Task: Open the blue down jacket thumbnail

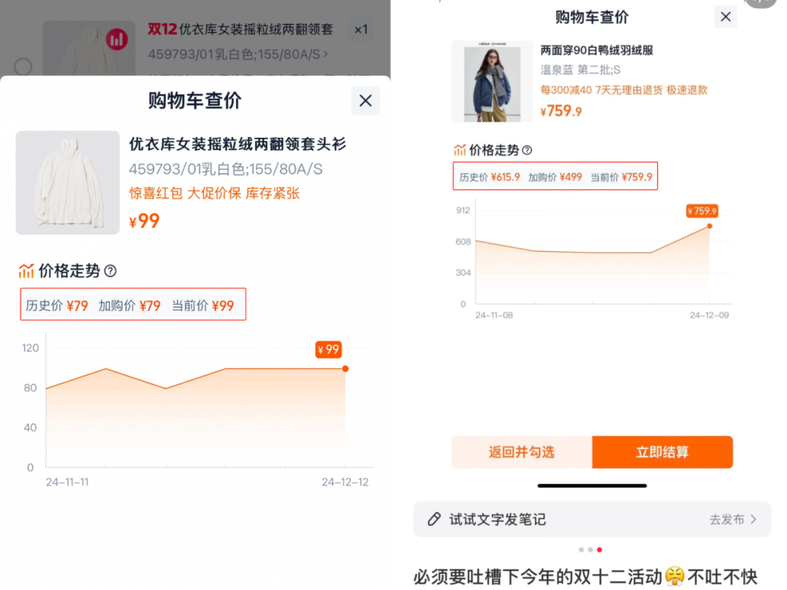Action: (x=493, y=82)
